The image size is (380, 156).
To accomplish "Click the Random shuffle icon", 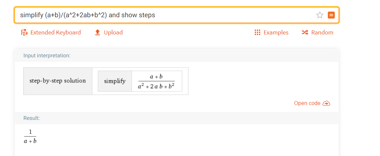I will tap(305, 32).
